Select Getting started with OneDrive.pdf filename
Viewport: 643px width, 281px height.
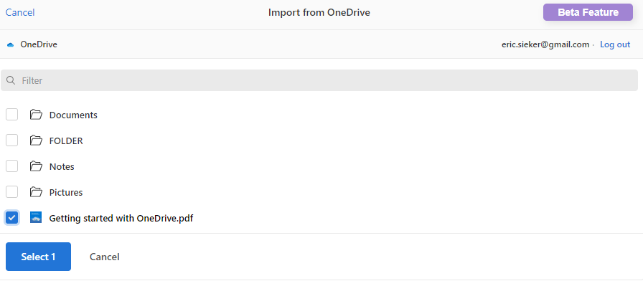point(121,219)
